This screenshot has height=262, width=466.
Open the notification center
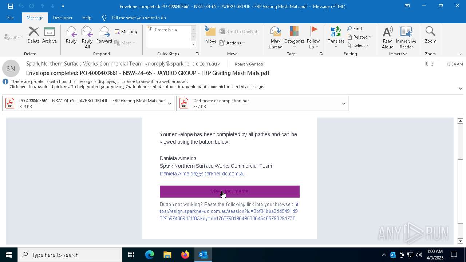[x=454, y=255]
